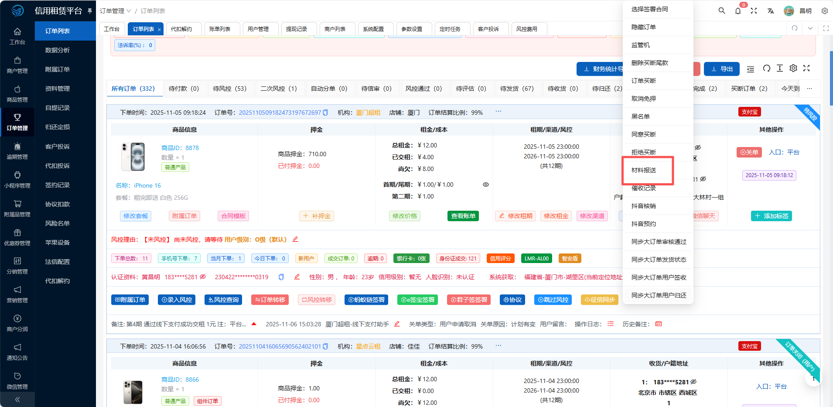Click the language translation icon
This screenshot has width=833, height=407.
pos(771,11)
